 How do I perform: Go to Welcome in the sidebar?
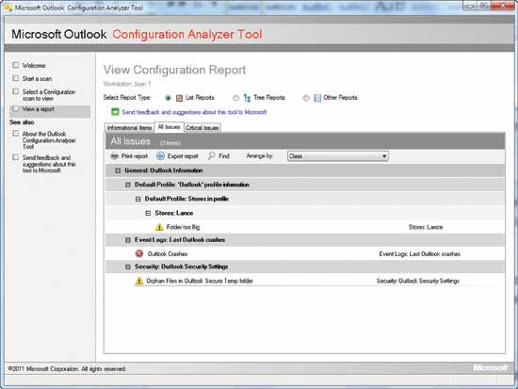point(34,65)
